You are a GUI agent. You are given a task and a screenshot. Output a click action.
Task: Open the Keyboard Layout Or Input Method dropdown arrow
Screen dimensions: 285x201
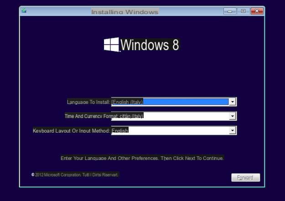pyautogui.click(x=233, y=130)
